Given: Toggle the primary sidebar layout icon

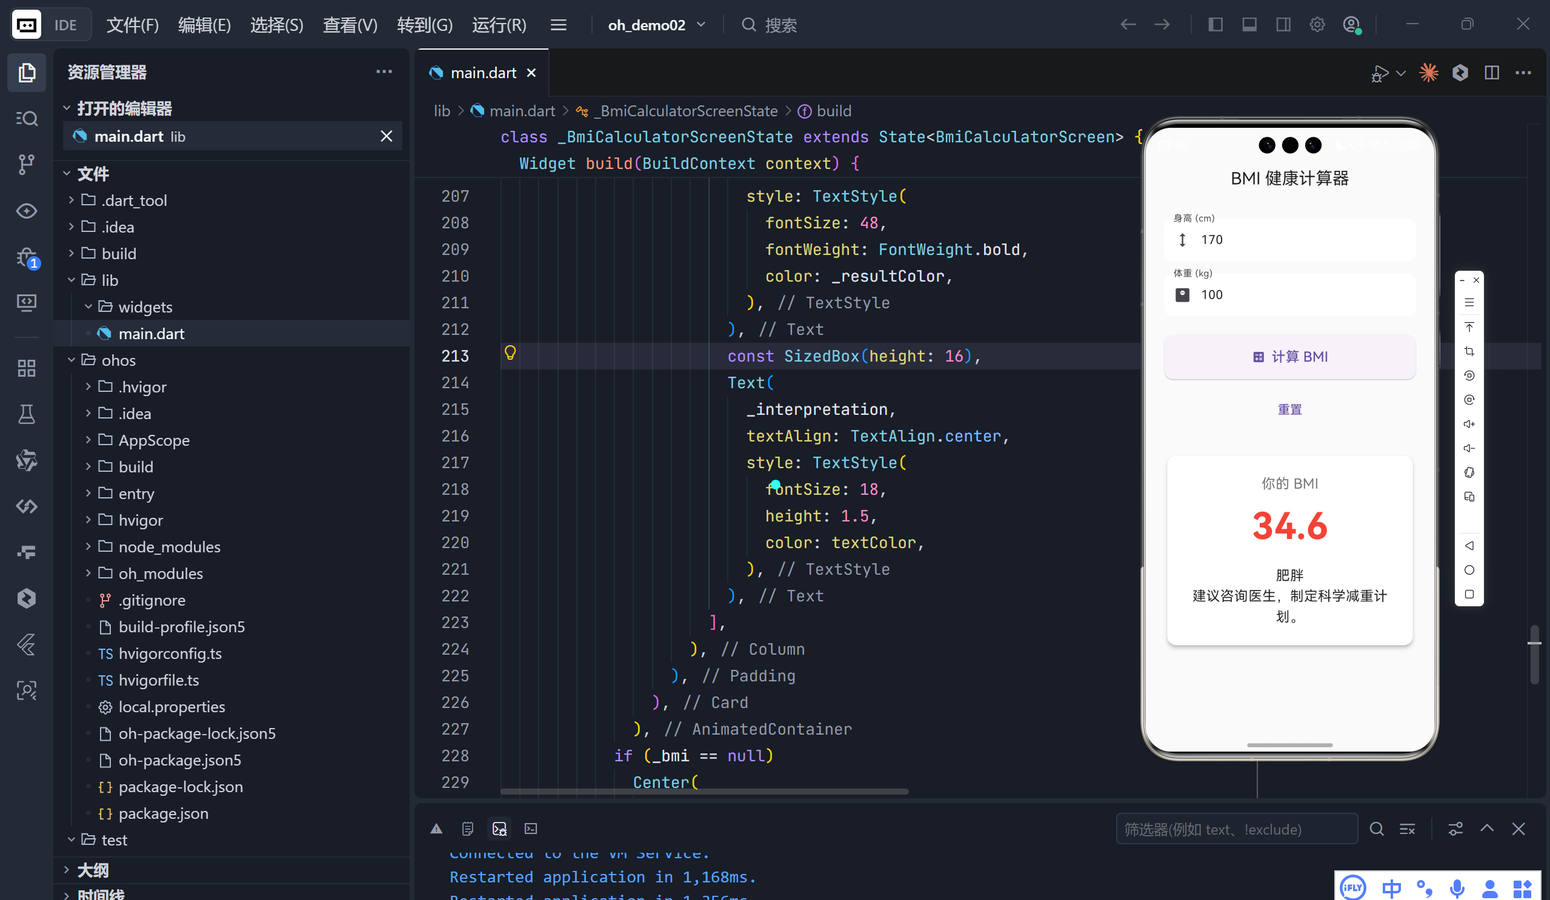Looking at the screenshot, I should click(1215, 25).
